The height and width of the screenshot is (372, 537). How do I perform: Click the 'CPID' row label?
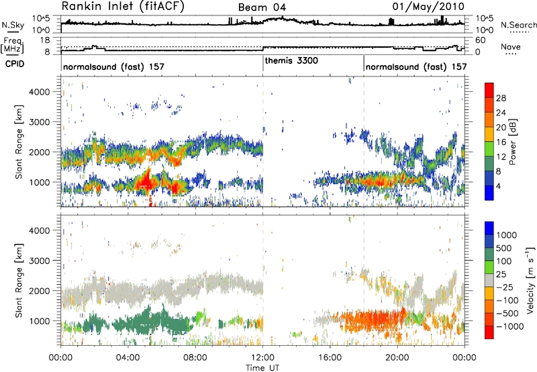(15, 64)
